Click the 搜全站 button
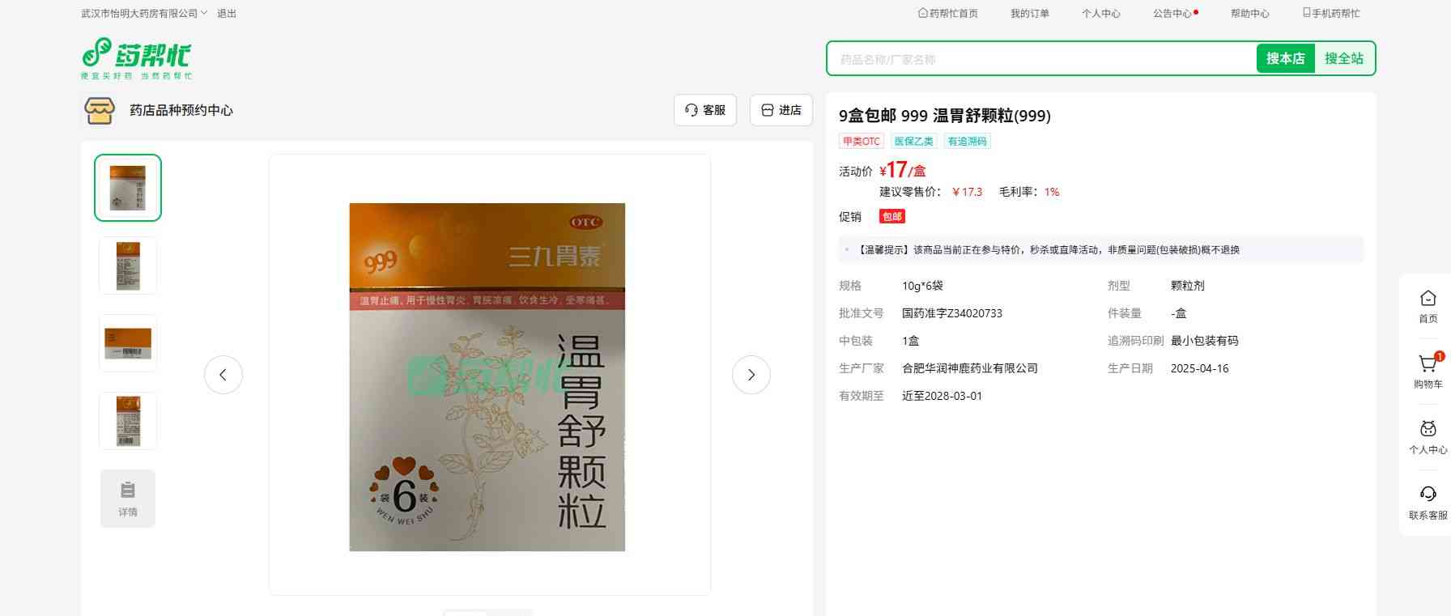Viewport: 1451px width, 616px height. coord(1343,58)
